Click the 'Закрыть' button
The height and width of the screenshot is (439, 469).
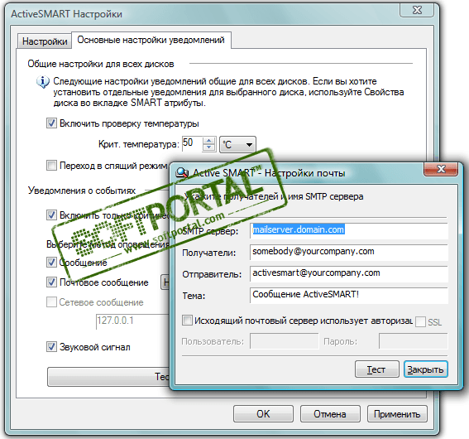pyautogui.click(x=425, y=369)
